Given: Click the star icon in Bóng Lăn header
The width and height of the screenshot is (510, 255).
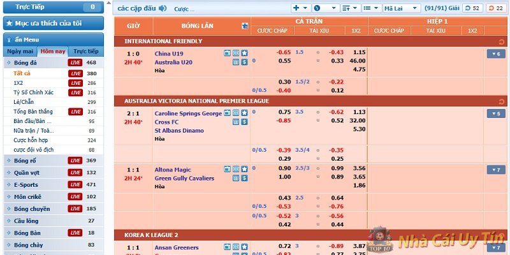Looking at the screenshot, I should tap(245, 26).
